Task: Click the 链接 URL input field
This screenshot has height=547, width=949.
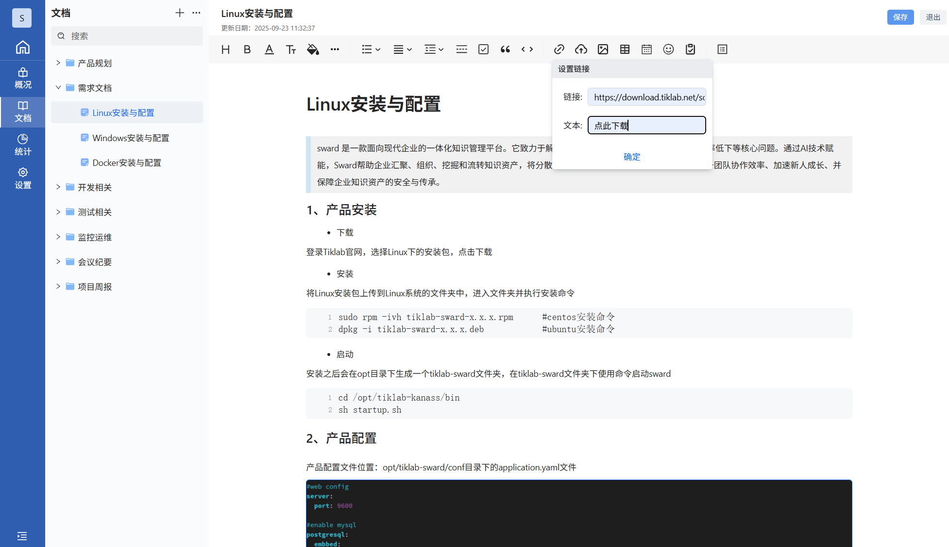Action: (x=646, y=97)
